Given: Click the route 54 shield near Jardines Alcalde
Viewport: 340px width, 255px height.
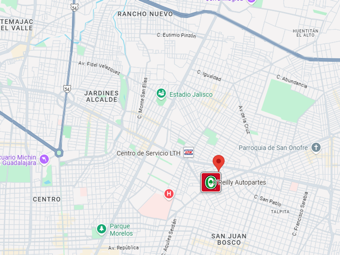Looking at the screenshot, I should tap(67, 89).
